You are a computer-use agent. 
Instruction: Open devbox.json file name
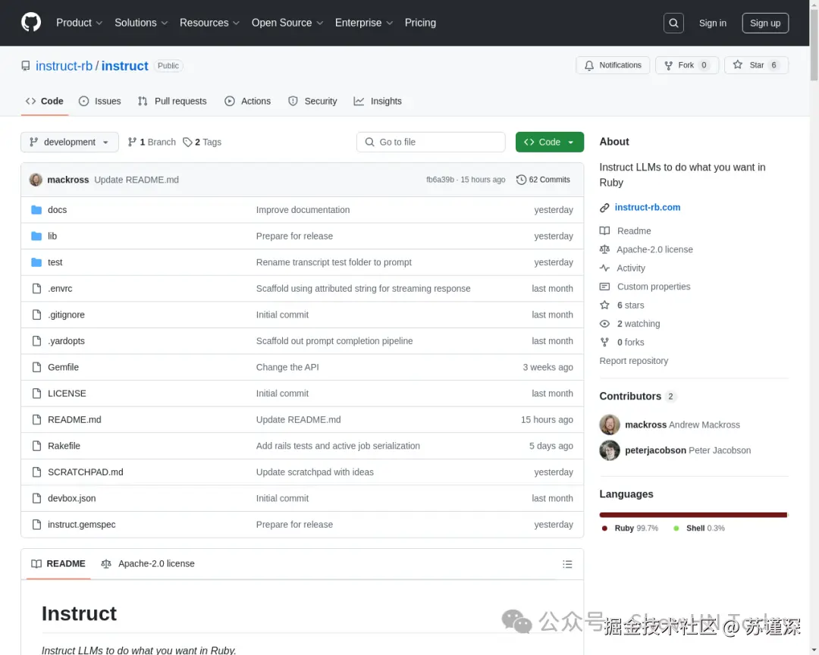pyautogui.click(x=71, y=498)
